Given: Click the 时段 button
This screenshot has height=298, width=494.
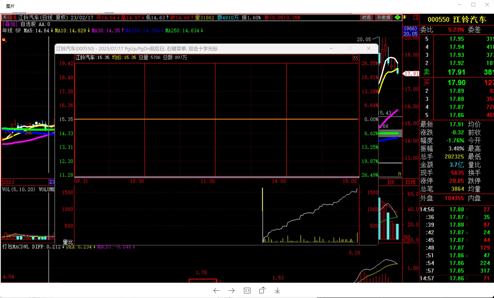Looking at the screenshot, I should point(366,18).
